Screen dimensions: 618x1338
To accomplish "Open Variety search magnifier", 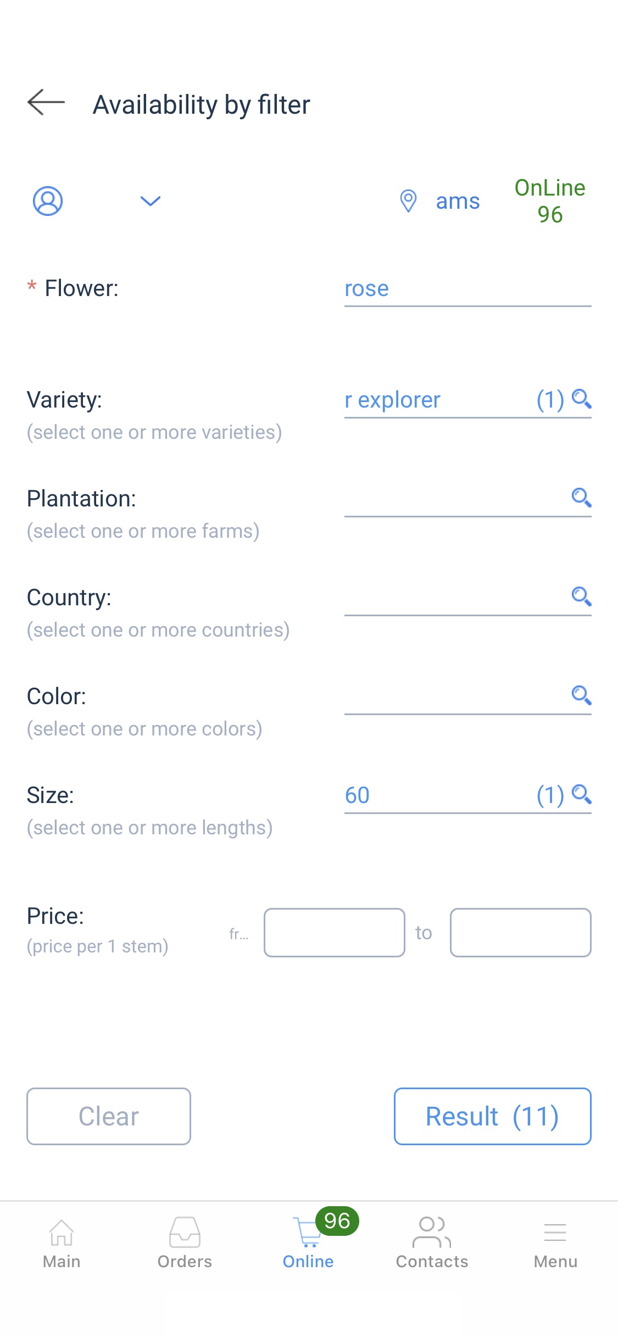I will [x=581, y=399].
